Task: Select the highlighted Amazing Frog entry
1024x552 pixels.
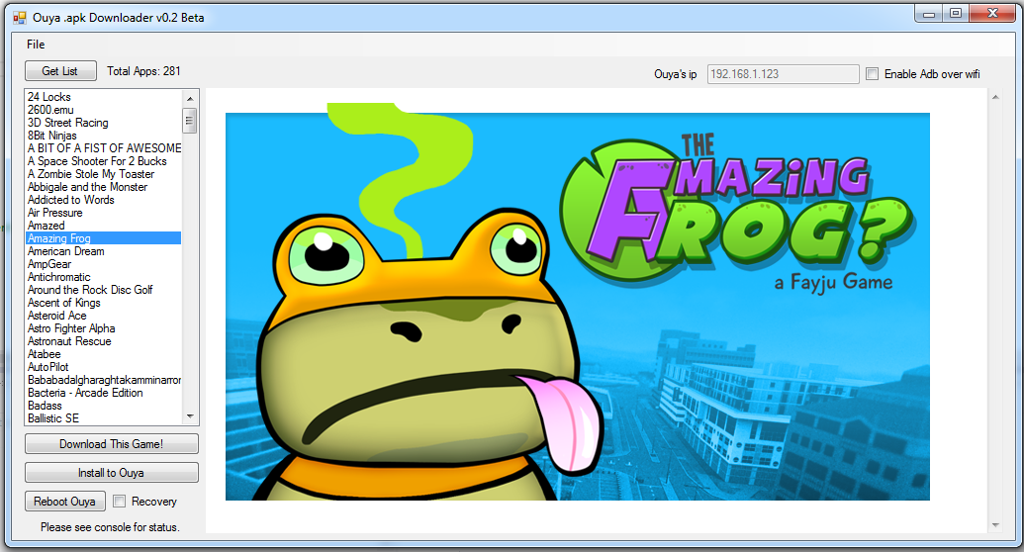Action: click(103, 238)
